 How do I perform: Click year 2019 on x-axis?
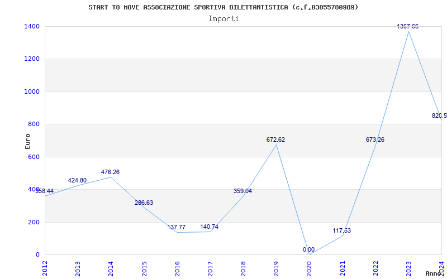click(276, 268)
